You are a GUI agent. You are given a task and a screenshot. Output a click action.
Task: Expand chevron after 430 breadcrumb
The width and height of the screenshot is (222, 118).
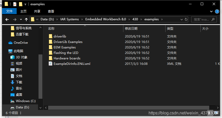click(x=141, y=20)
